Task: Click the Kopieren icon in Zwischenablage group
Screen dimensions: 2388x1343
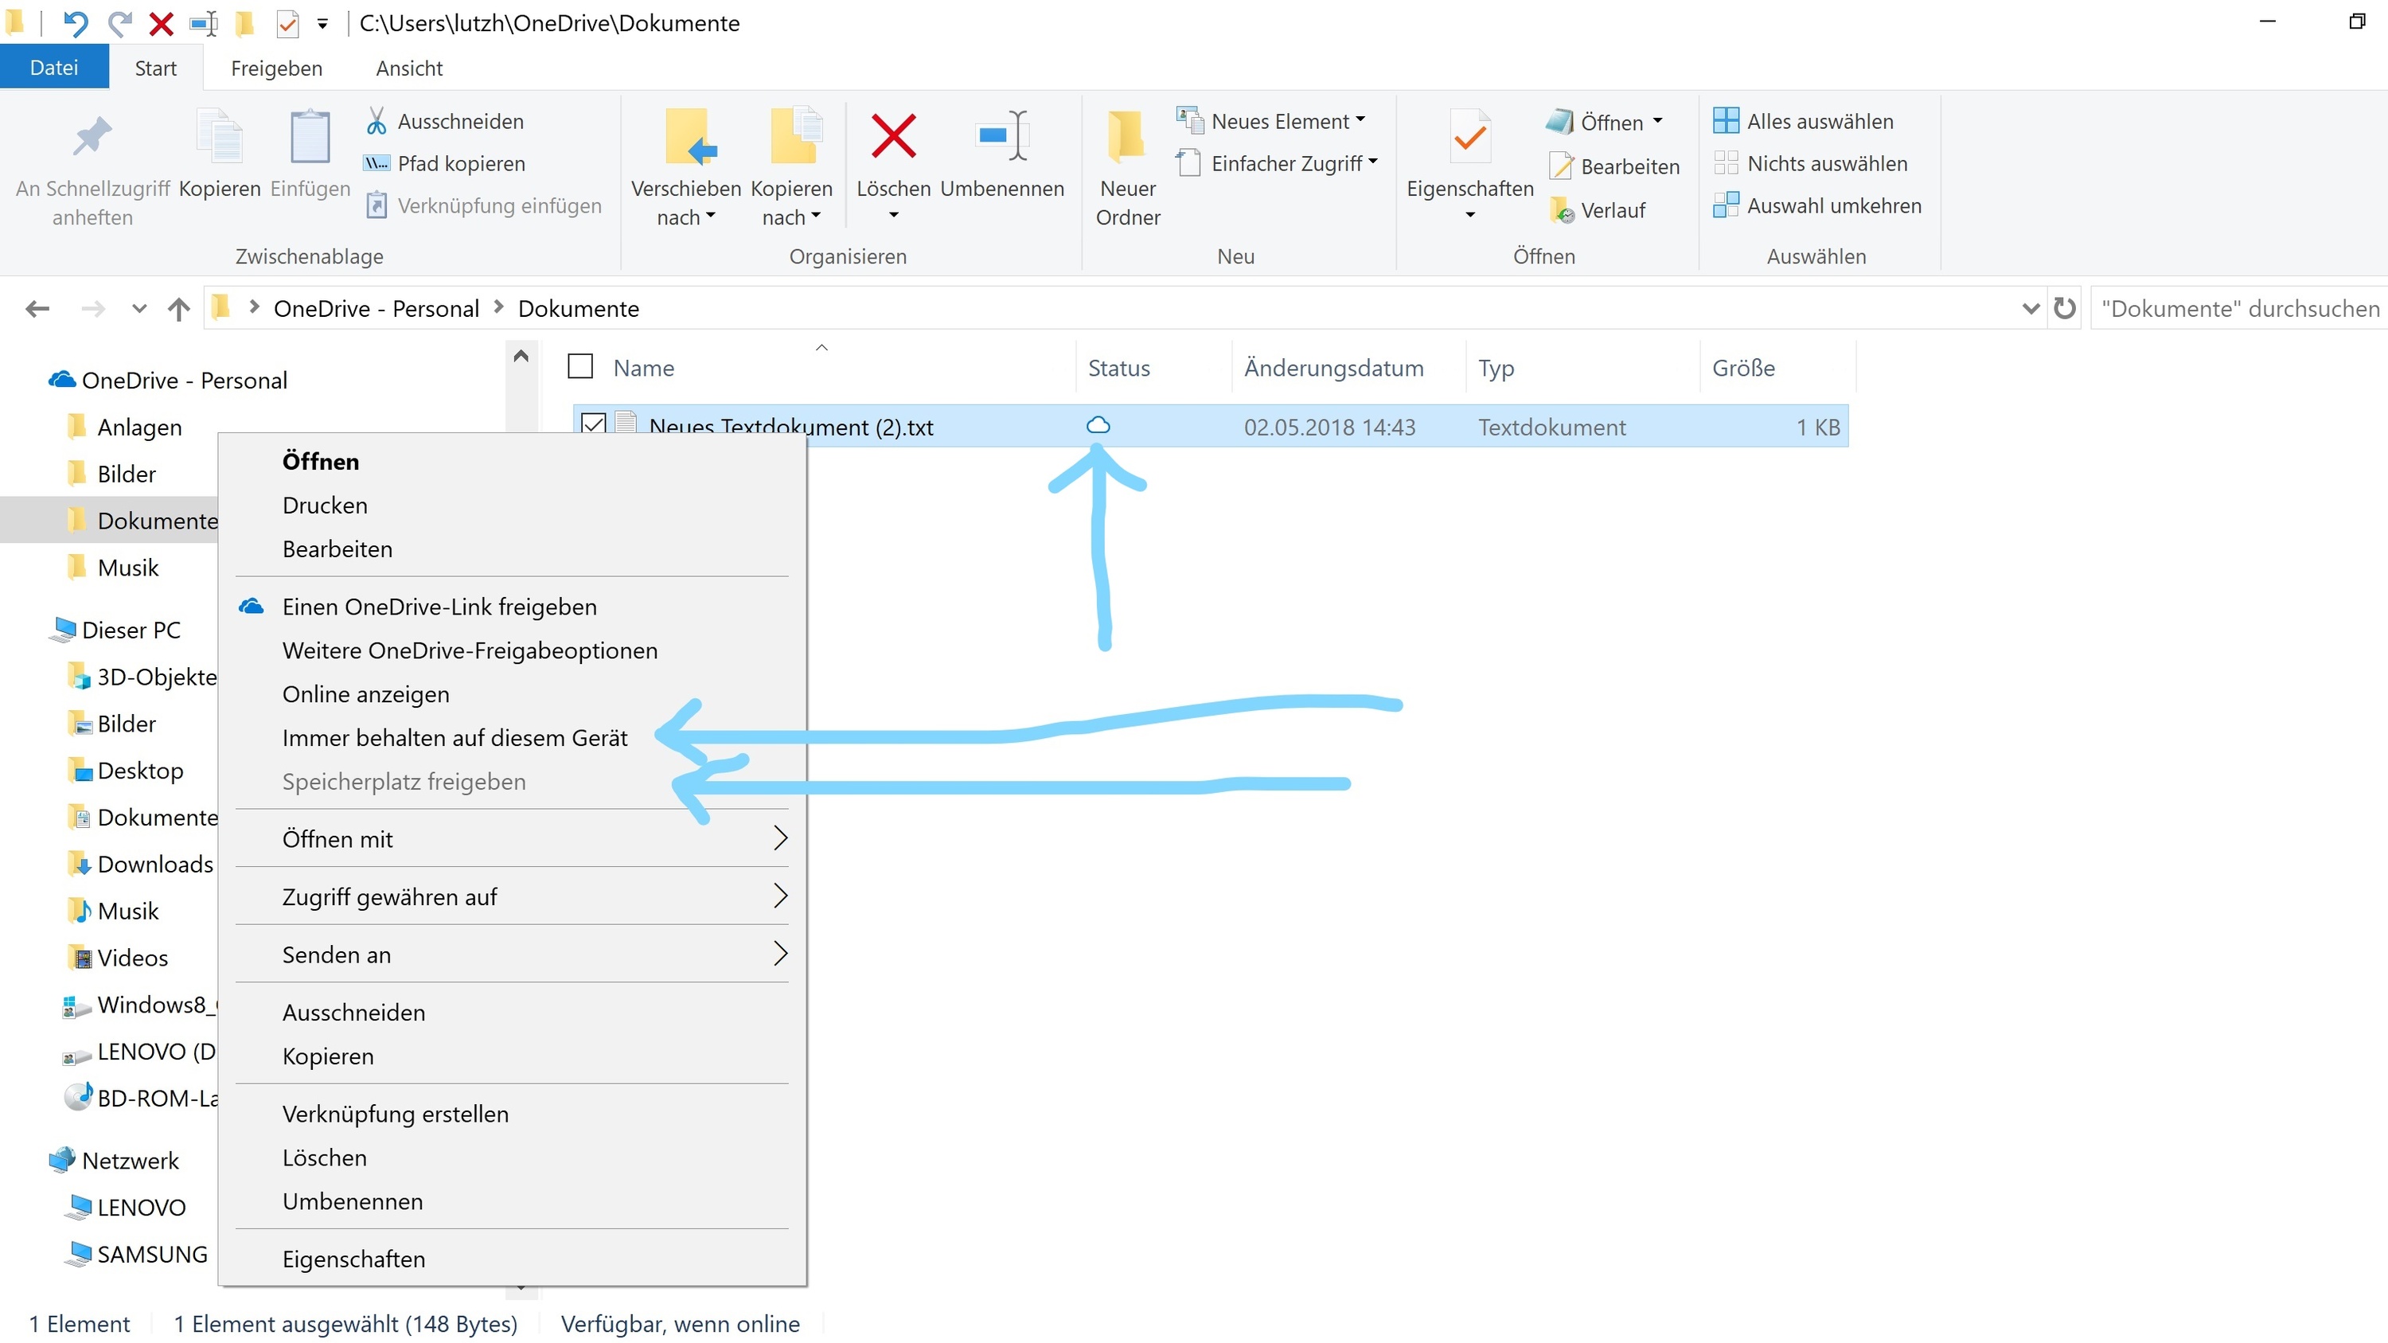Action: coord(220,137)
